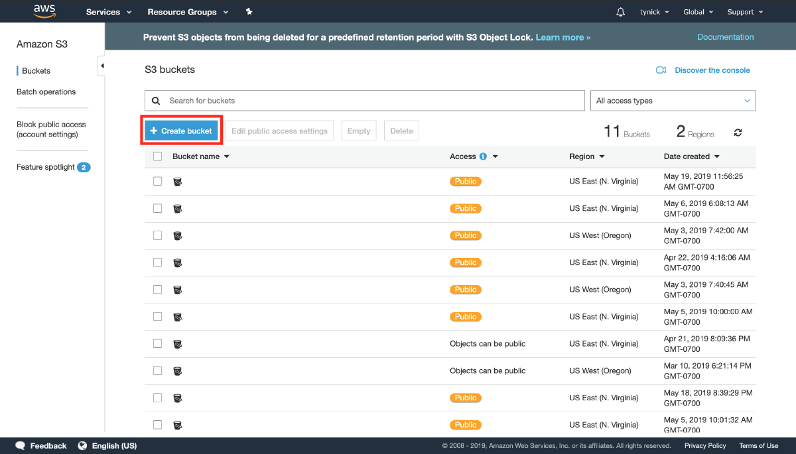Click bucket icon in May 19, 2019 row
Image resolution: width=796 pixels, height=454 pixels.
coord(177,182)
